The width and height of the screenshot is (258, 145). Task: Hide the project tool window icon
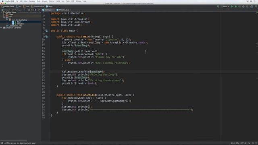39,10
